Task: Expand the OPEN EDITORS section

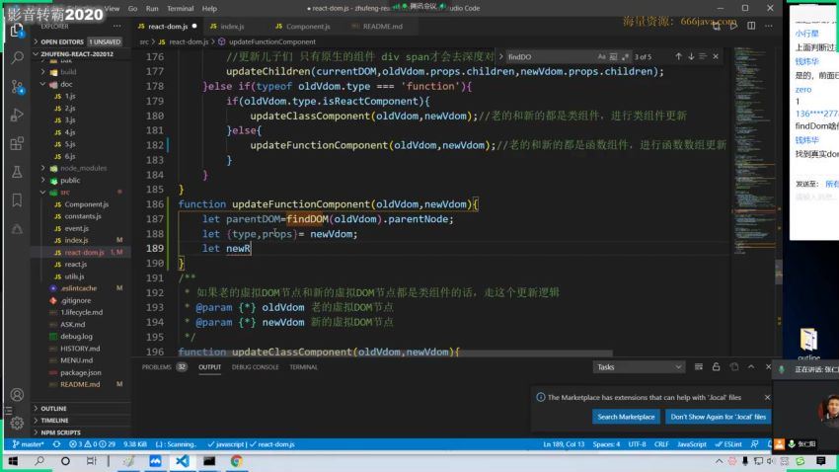Action: click(80, 41)
